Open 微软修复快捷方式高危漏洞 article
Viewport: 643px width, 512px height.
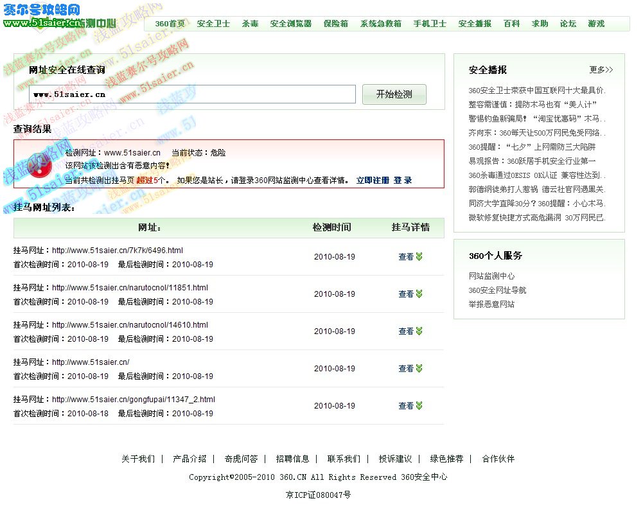click(x=537, y=217)
